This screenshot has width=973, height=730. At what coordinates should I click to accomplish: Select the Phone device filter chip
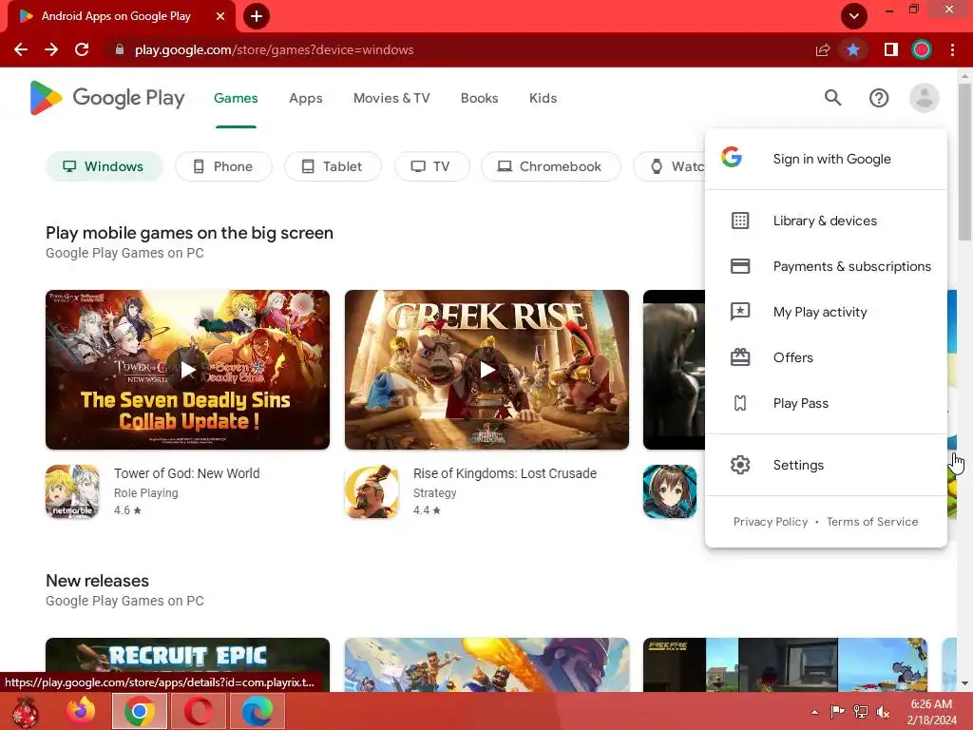click(x=223, y=166)
